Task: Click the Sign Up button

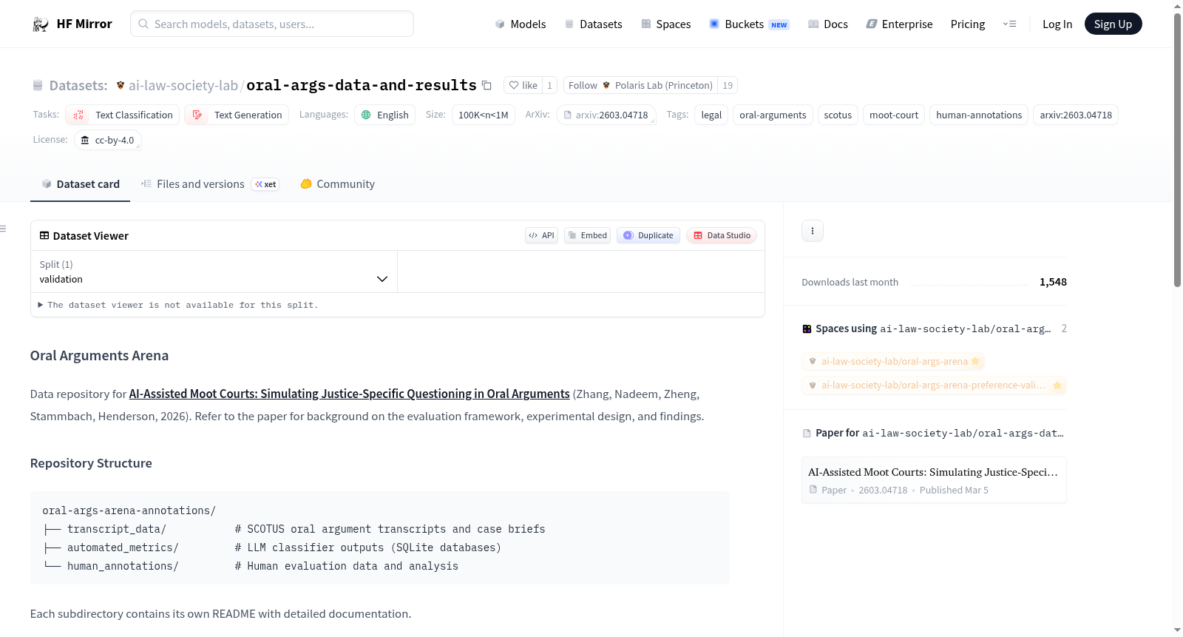Action: tap(1113, 24)
